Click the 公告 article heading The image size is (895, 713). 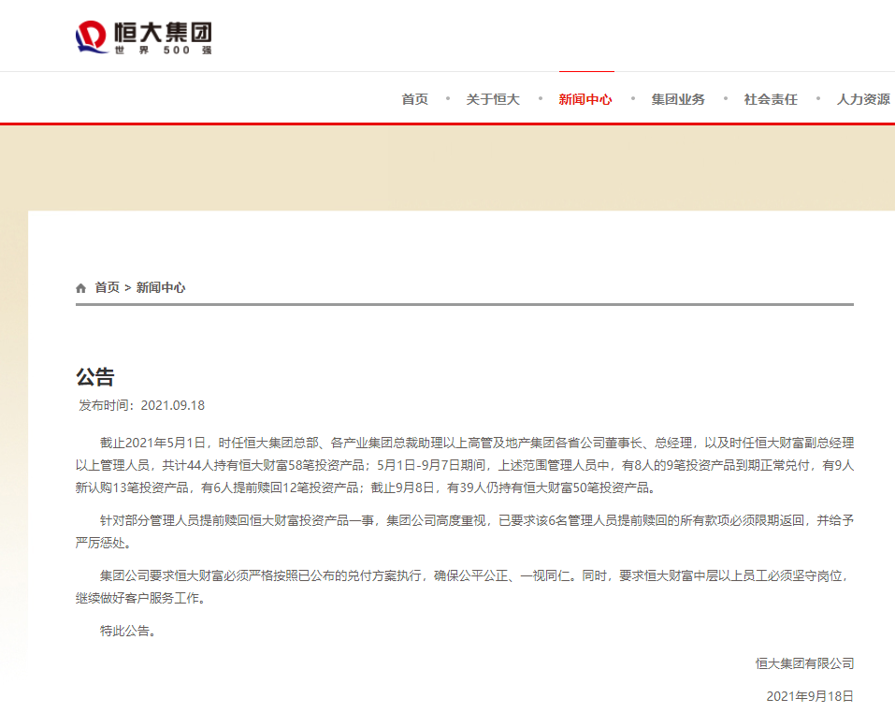tap(94, 377)
